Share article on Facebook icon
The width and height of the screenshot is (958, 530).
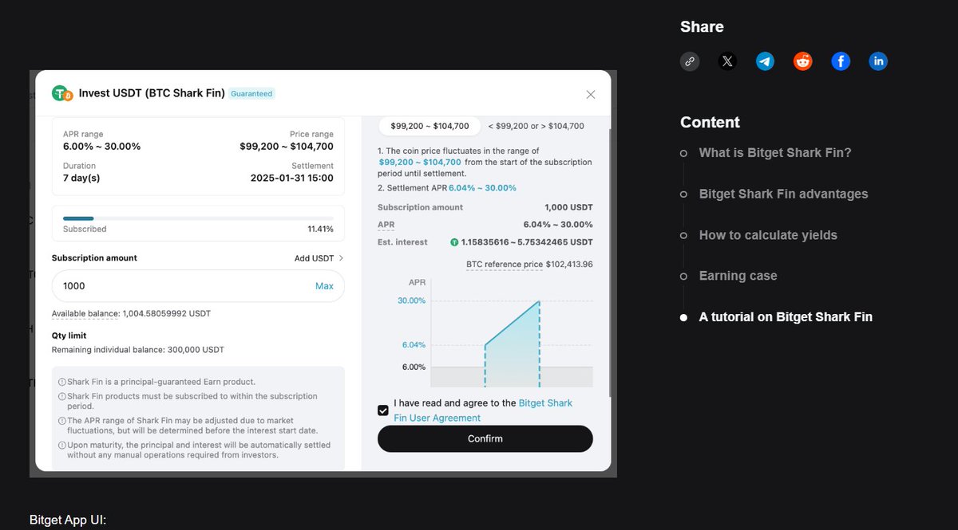841,61
